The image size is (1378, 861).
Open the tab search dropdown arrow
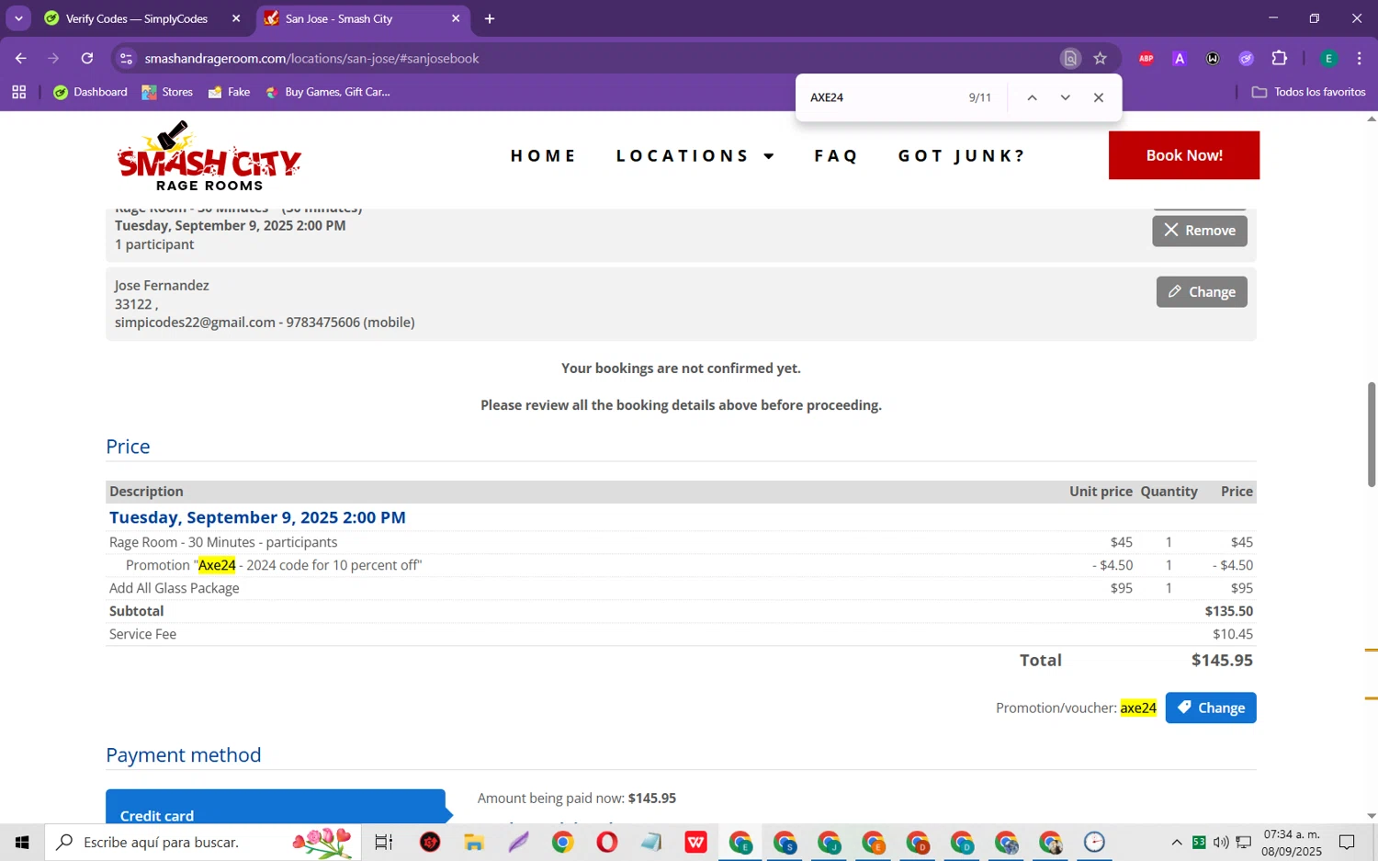(x=18, y=18)
